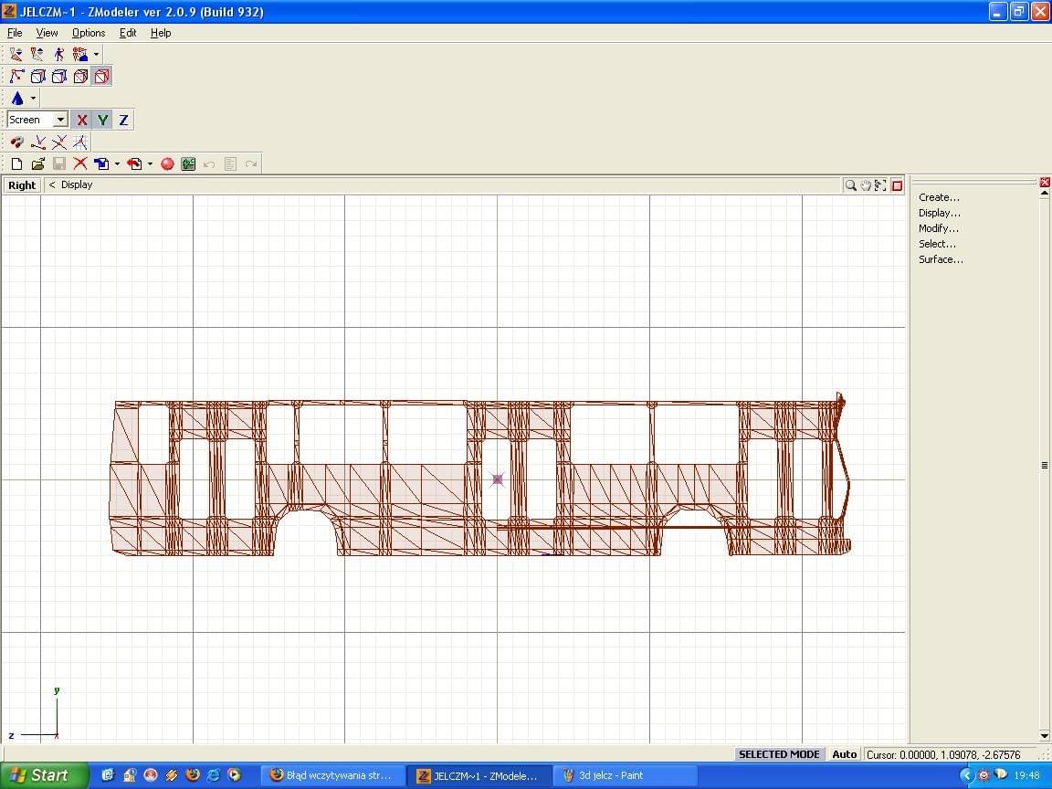Click the red maximize viewport square icon

click(x=897, y=185)
